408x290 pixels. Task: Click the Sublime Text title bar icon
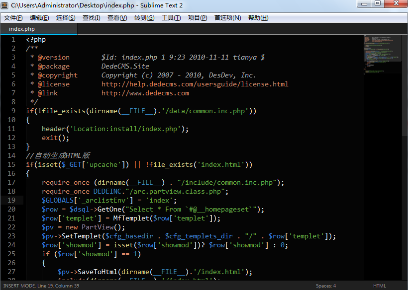pyautogui.click(x=4, y=5)
